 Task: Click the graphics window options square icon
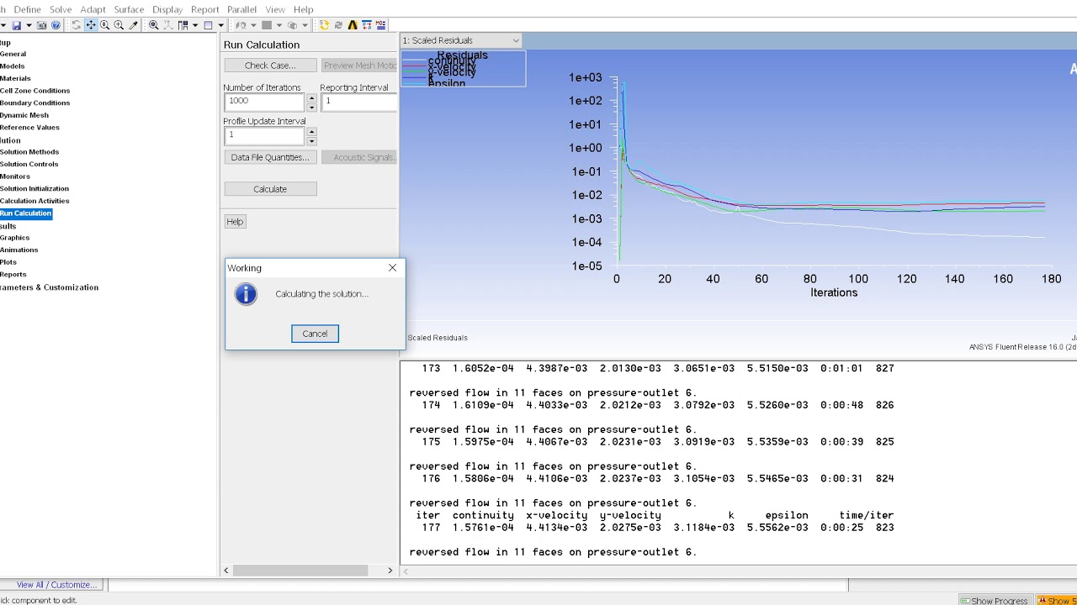pyautogui.click(x=208, y=25)
